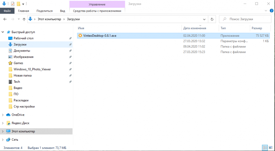
Task: Open the address bar history dropdown
Action: click(204, 19)
